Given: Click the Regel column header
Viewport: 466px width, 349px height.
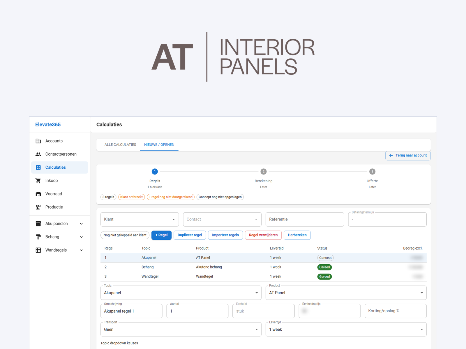Looking at the screenshot, I should click(x=109, y=248).
